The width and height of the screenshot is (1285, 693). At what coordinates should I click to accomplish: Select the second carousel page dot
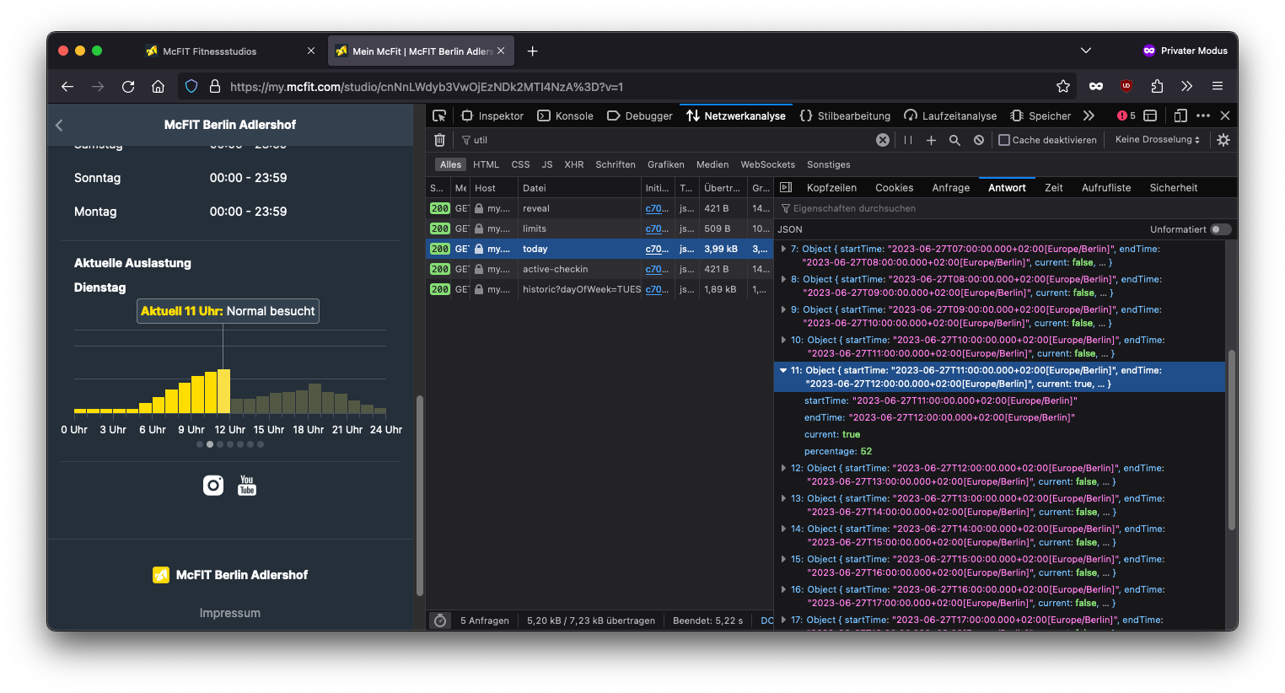[210, 444]
